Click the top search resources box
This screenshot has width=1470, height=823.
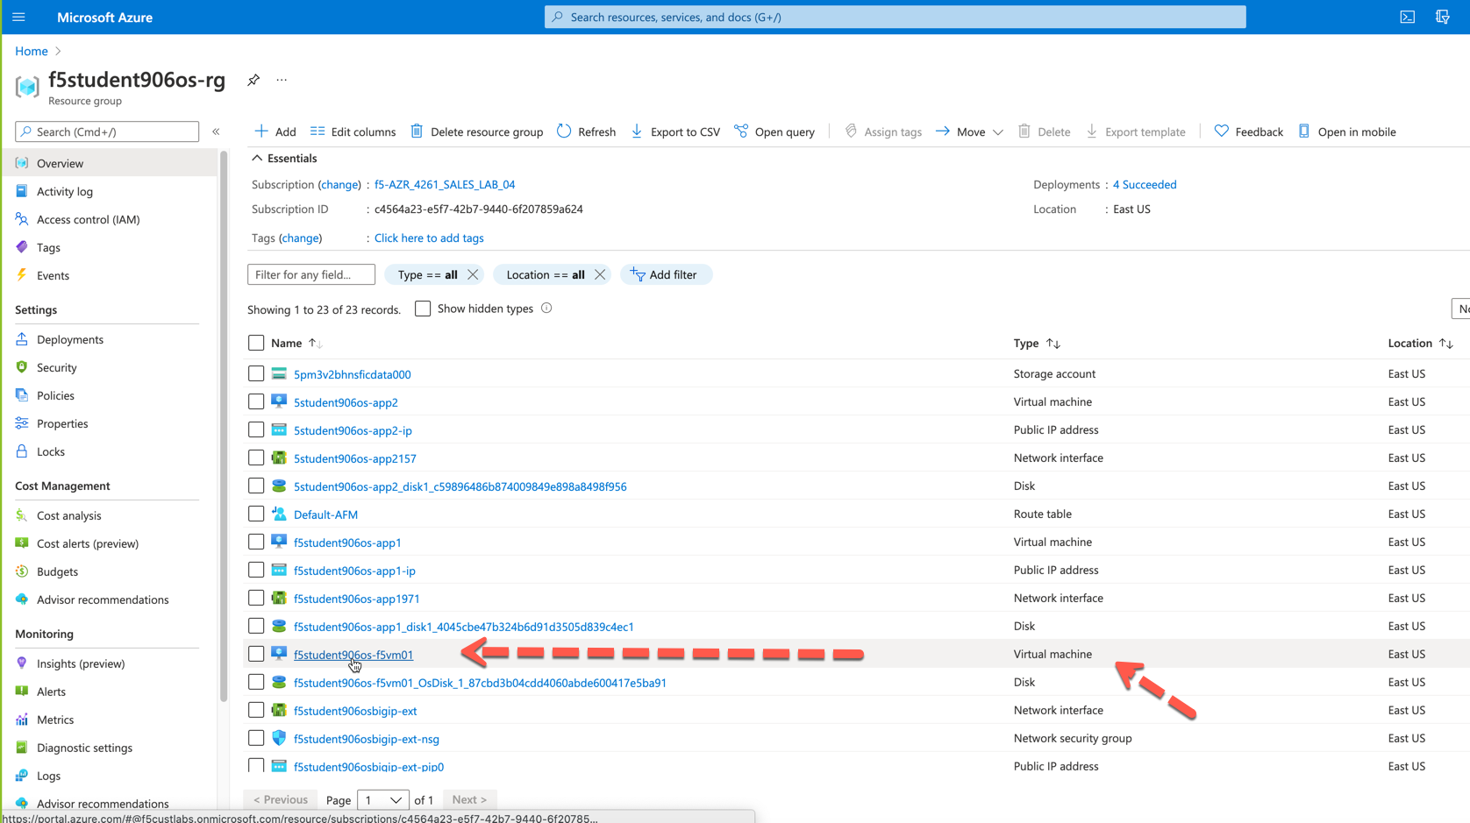pos(895,17)
